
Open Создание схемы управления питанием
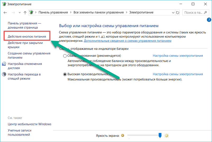tap(29, 55)
